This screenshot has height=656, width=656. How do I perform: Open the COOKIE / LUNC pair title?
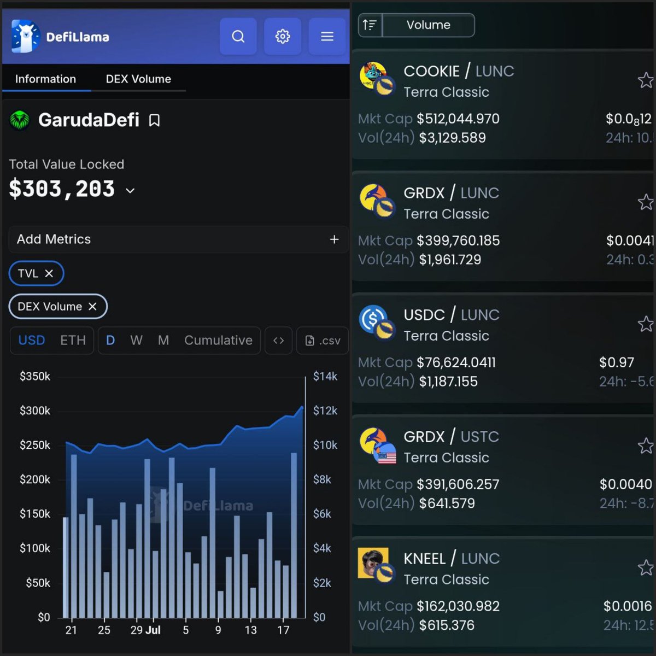pos(459,71)
